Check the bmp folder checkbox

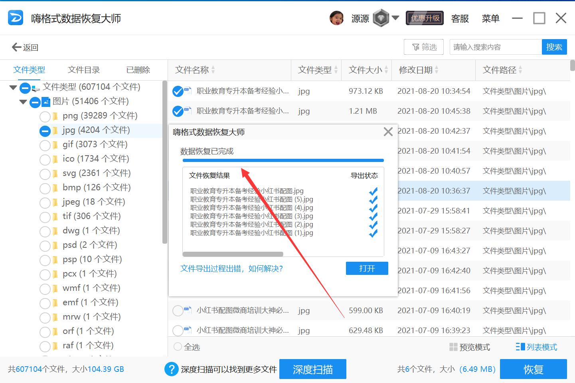tap(45, 188)
